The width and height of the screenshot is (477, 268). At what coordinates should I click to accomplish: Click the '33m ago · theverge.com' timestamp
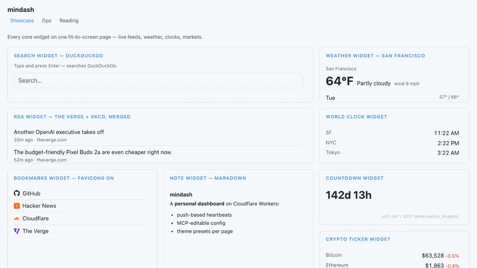[40, 140]
